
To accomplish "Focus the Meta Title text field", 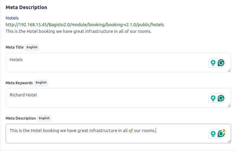I will tap(105, 63).
